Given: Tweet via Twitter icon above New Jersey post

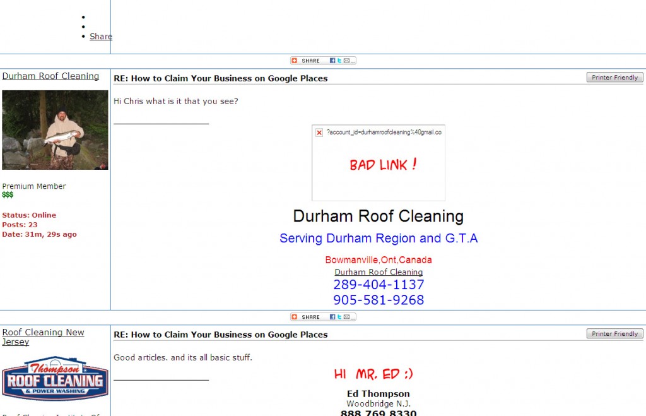Looking at the screenshot, I should click(339, 317).
